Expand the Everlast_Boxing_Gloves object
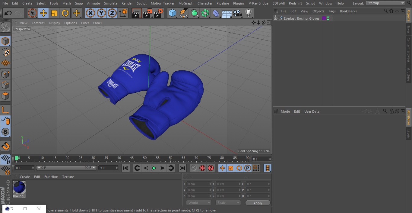The height and width of the screenshot is (213, 412). pos(275,18)
